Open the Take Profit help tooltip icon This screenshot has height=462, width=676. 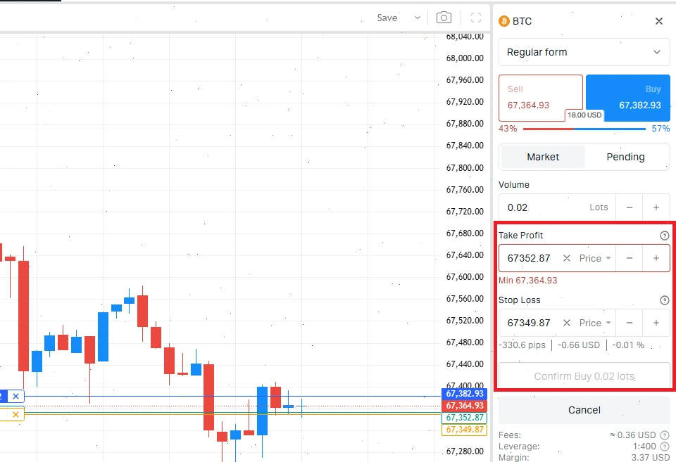click(664, 236)
